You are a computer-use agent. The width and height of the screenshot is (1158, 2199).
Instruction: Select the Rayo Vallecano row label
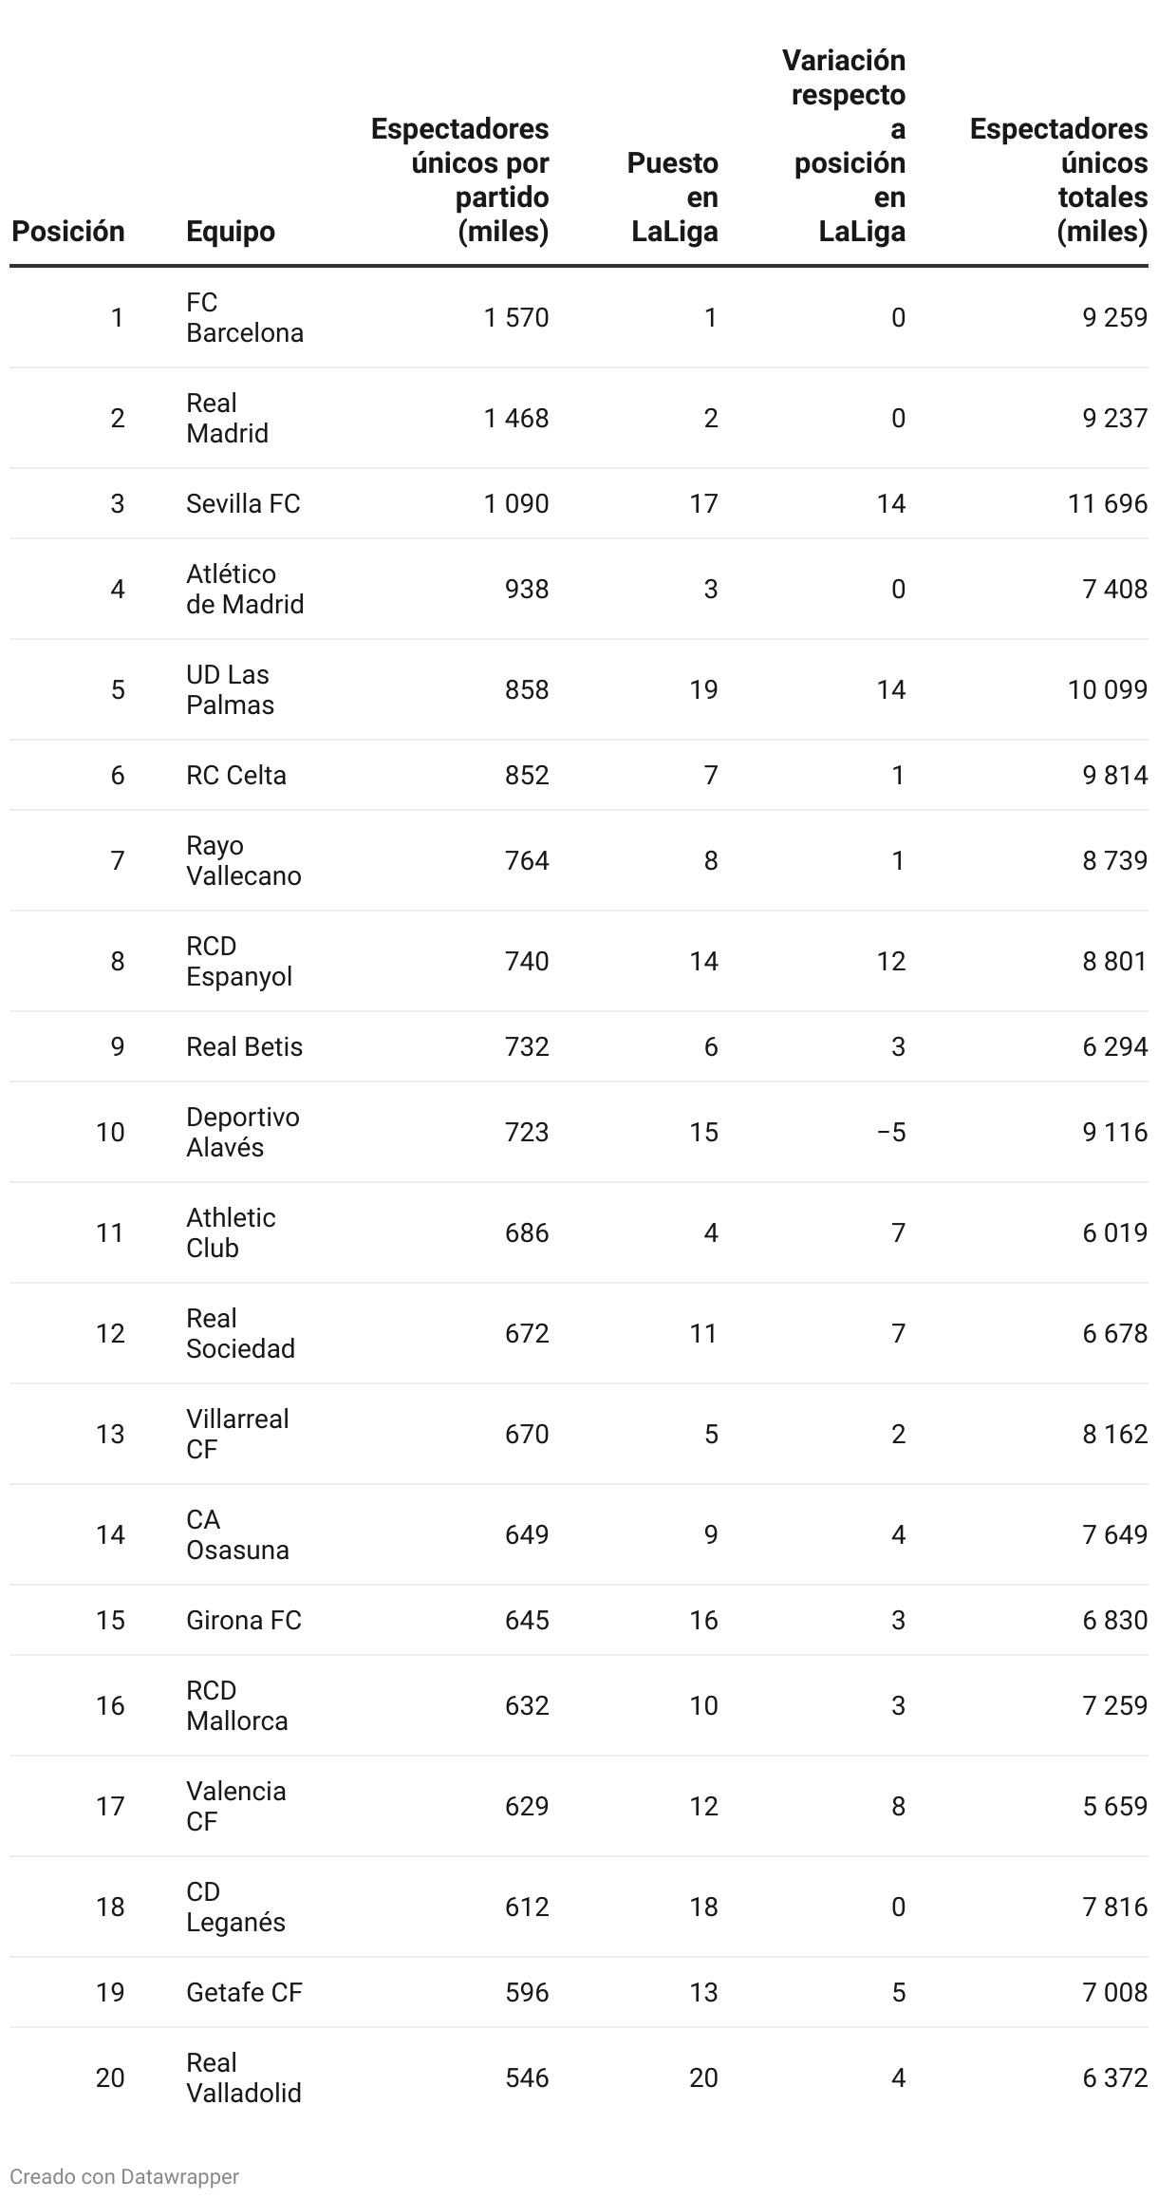pos(244,861)
